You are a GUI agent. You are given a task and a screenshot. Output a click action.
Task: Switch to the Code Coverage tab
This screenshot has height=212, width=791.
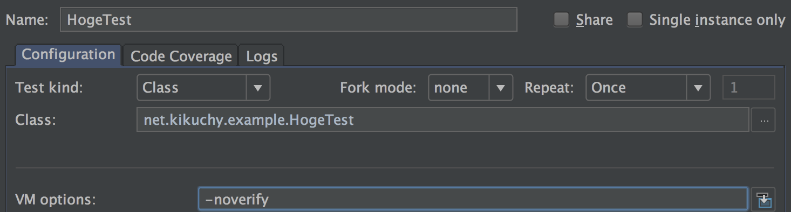(181, 56)
